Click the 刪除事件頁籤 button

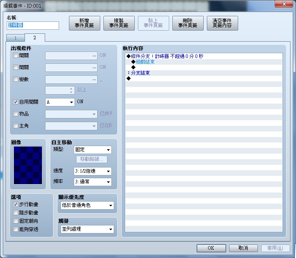(x=188, y=23)
